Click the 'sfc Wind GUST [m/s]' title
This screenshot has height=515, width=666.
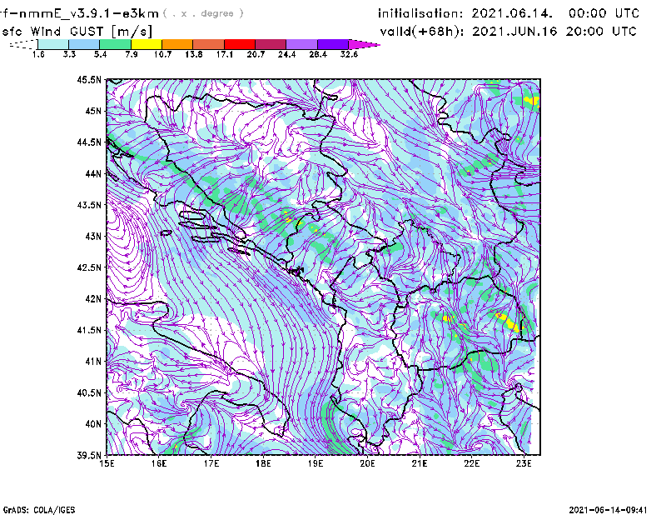pos(77,32)
